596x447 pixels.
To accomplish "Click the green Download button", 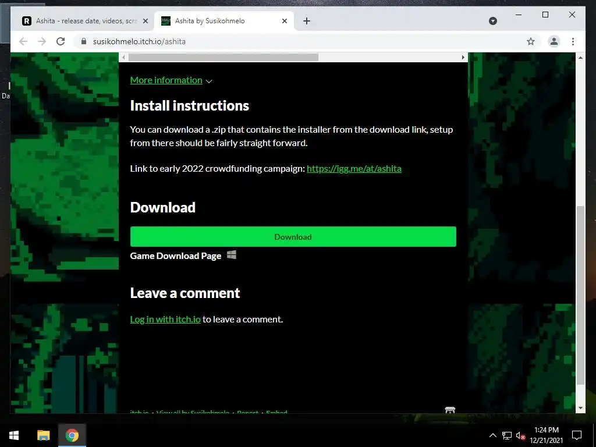I will (293, 236).
